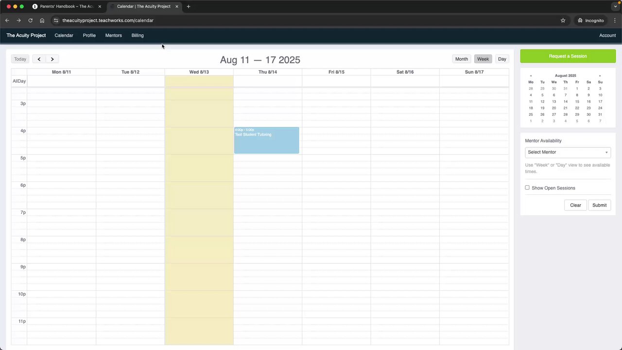
Task: Submit the mentor availability filter
Action: pos(599,205)
